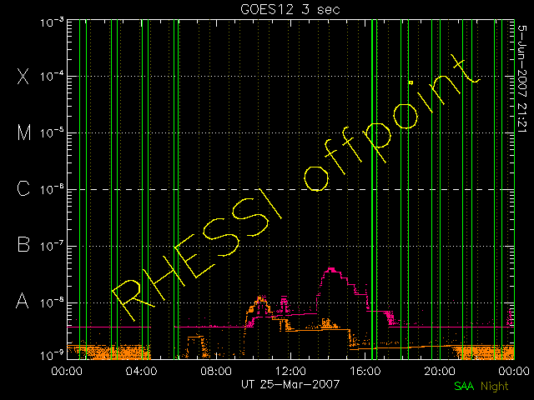Click the 10^-9 y-axis tick label
Viewport: 534px width, 400px height.
[52, 356]
